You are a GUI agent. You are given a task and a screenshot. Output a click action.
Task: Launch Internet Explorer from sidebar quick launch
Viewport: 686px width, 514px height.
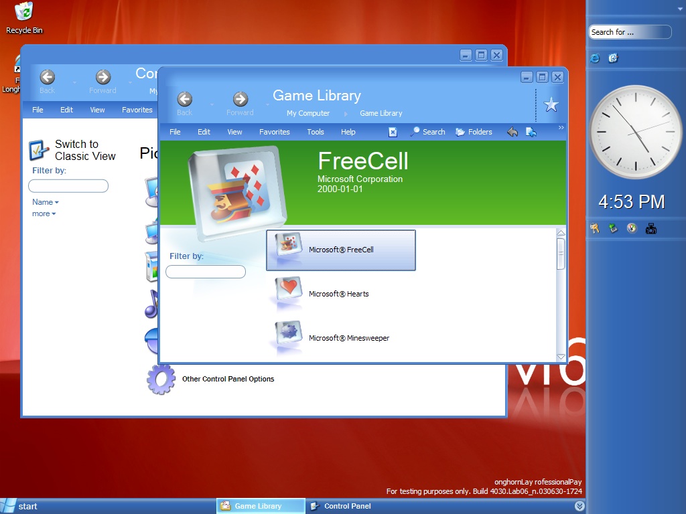595,58
